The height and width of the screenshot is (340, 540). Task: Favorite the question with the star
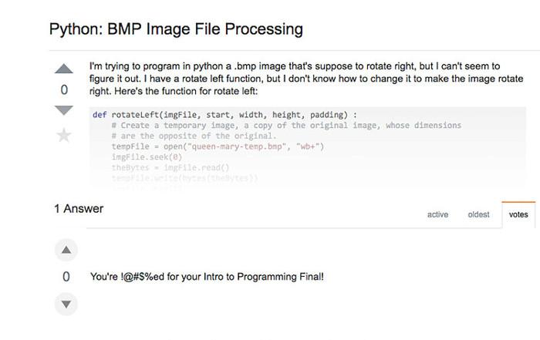pos(65,136)
